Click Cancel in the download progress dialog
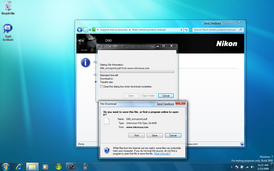This screenshot has width=274, height=171. tap(166, 96)
